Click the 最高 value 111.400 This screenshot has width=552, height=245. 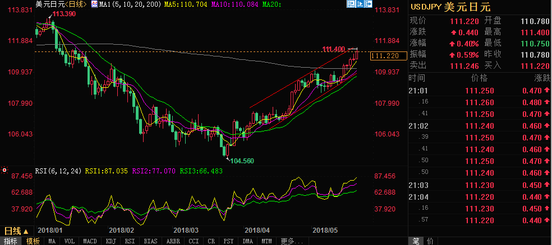[x=535, y=32]
